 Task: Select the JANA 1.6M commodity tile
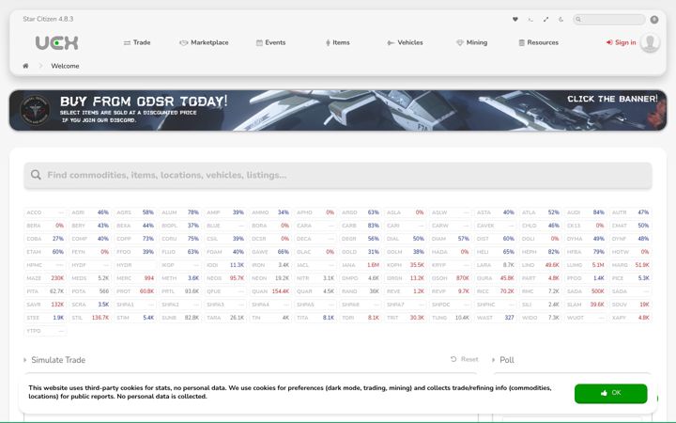pos(361,265)
